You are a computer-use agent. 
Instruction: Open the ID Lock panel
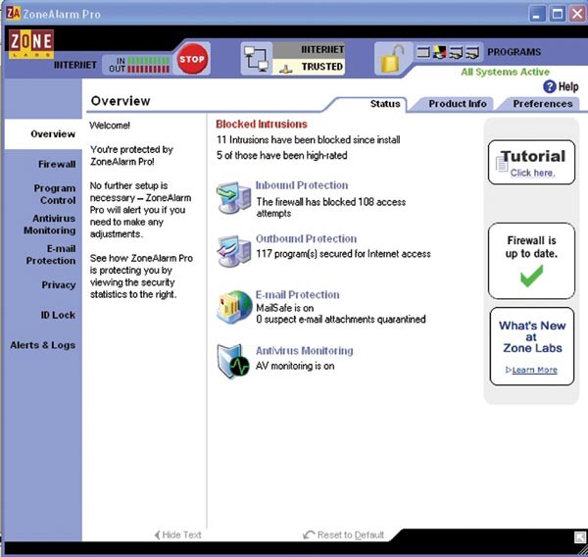point(58,315)
